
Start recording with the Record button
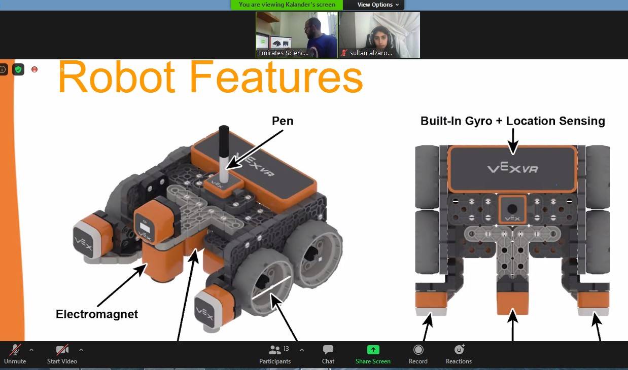point(418,354)
